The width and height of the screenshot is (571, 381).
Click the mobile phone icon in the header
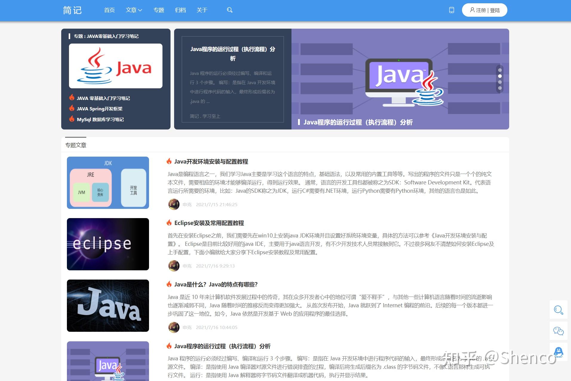coord(452,10)
